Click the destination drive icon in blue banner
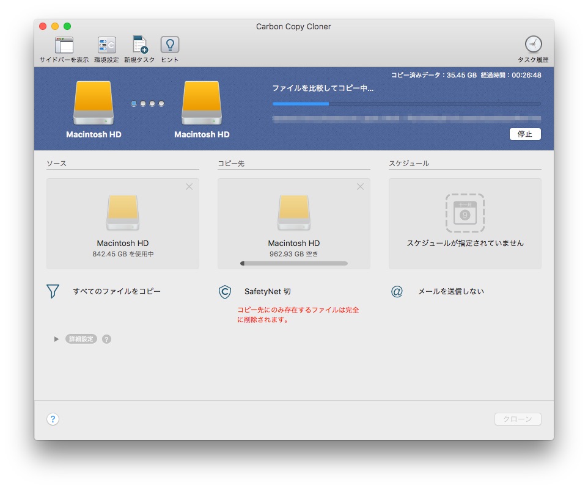The width and height of the screenshot is (588, 489). [x=202, y=103]
